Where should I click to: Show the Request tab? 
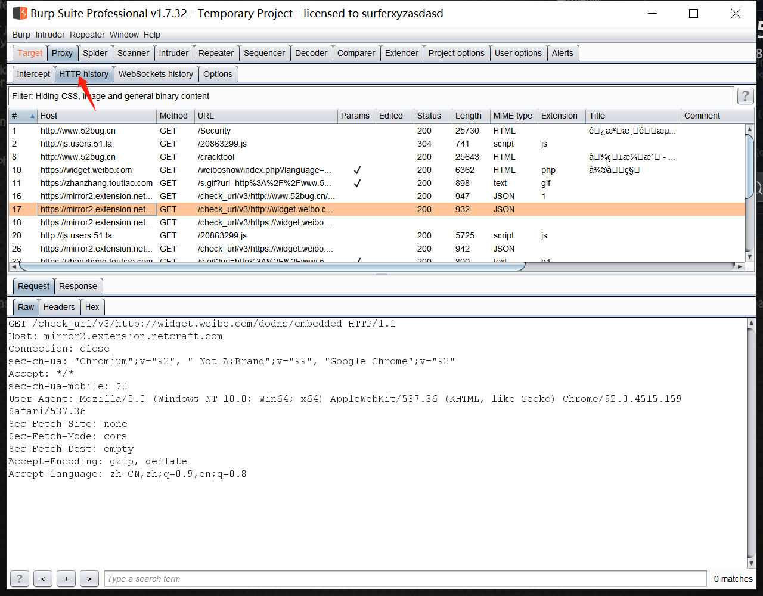pos(34,286)
